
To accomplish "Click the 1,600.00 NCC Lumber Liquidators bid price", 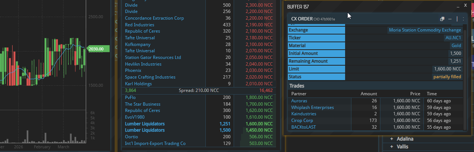I will click(x=258, y=124).
